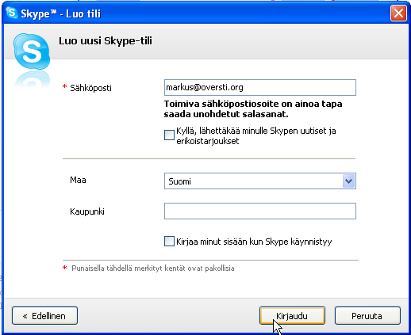This screenshot has height=335, width=411.
Task: Cancel with the Peruuta button
Action: coord(367,316)
